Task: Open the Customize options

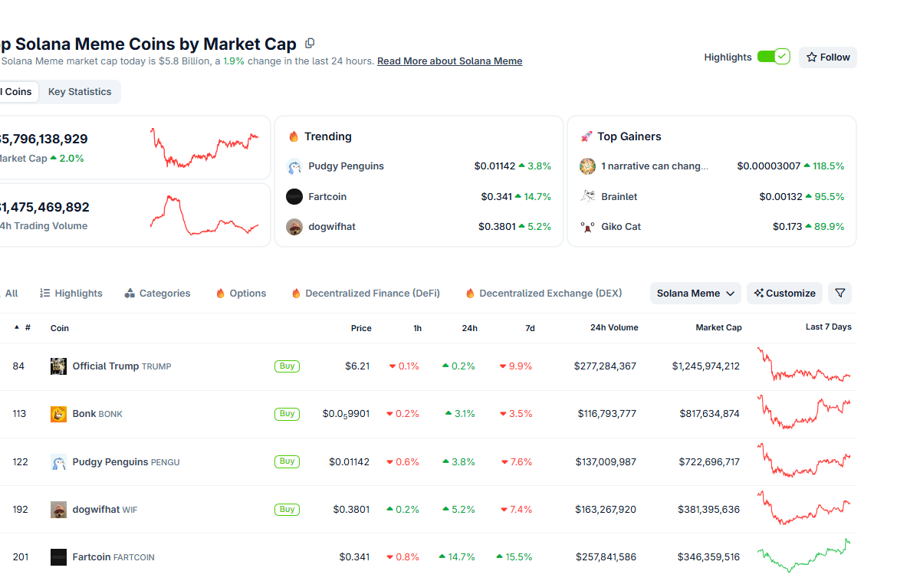Action: (x=784, y=293)
